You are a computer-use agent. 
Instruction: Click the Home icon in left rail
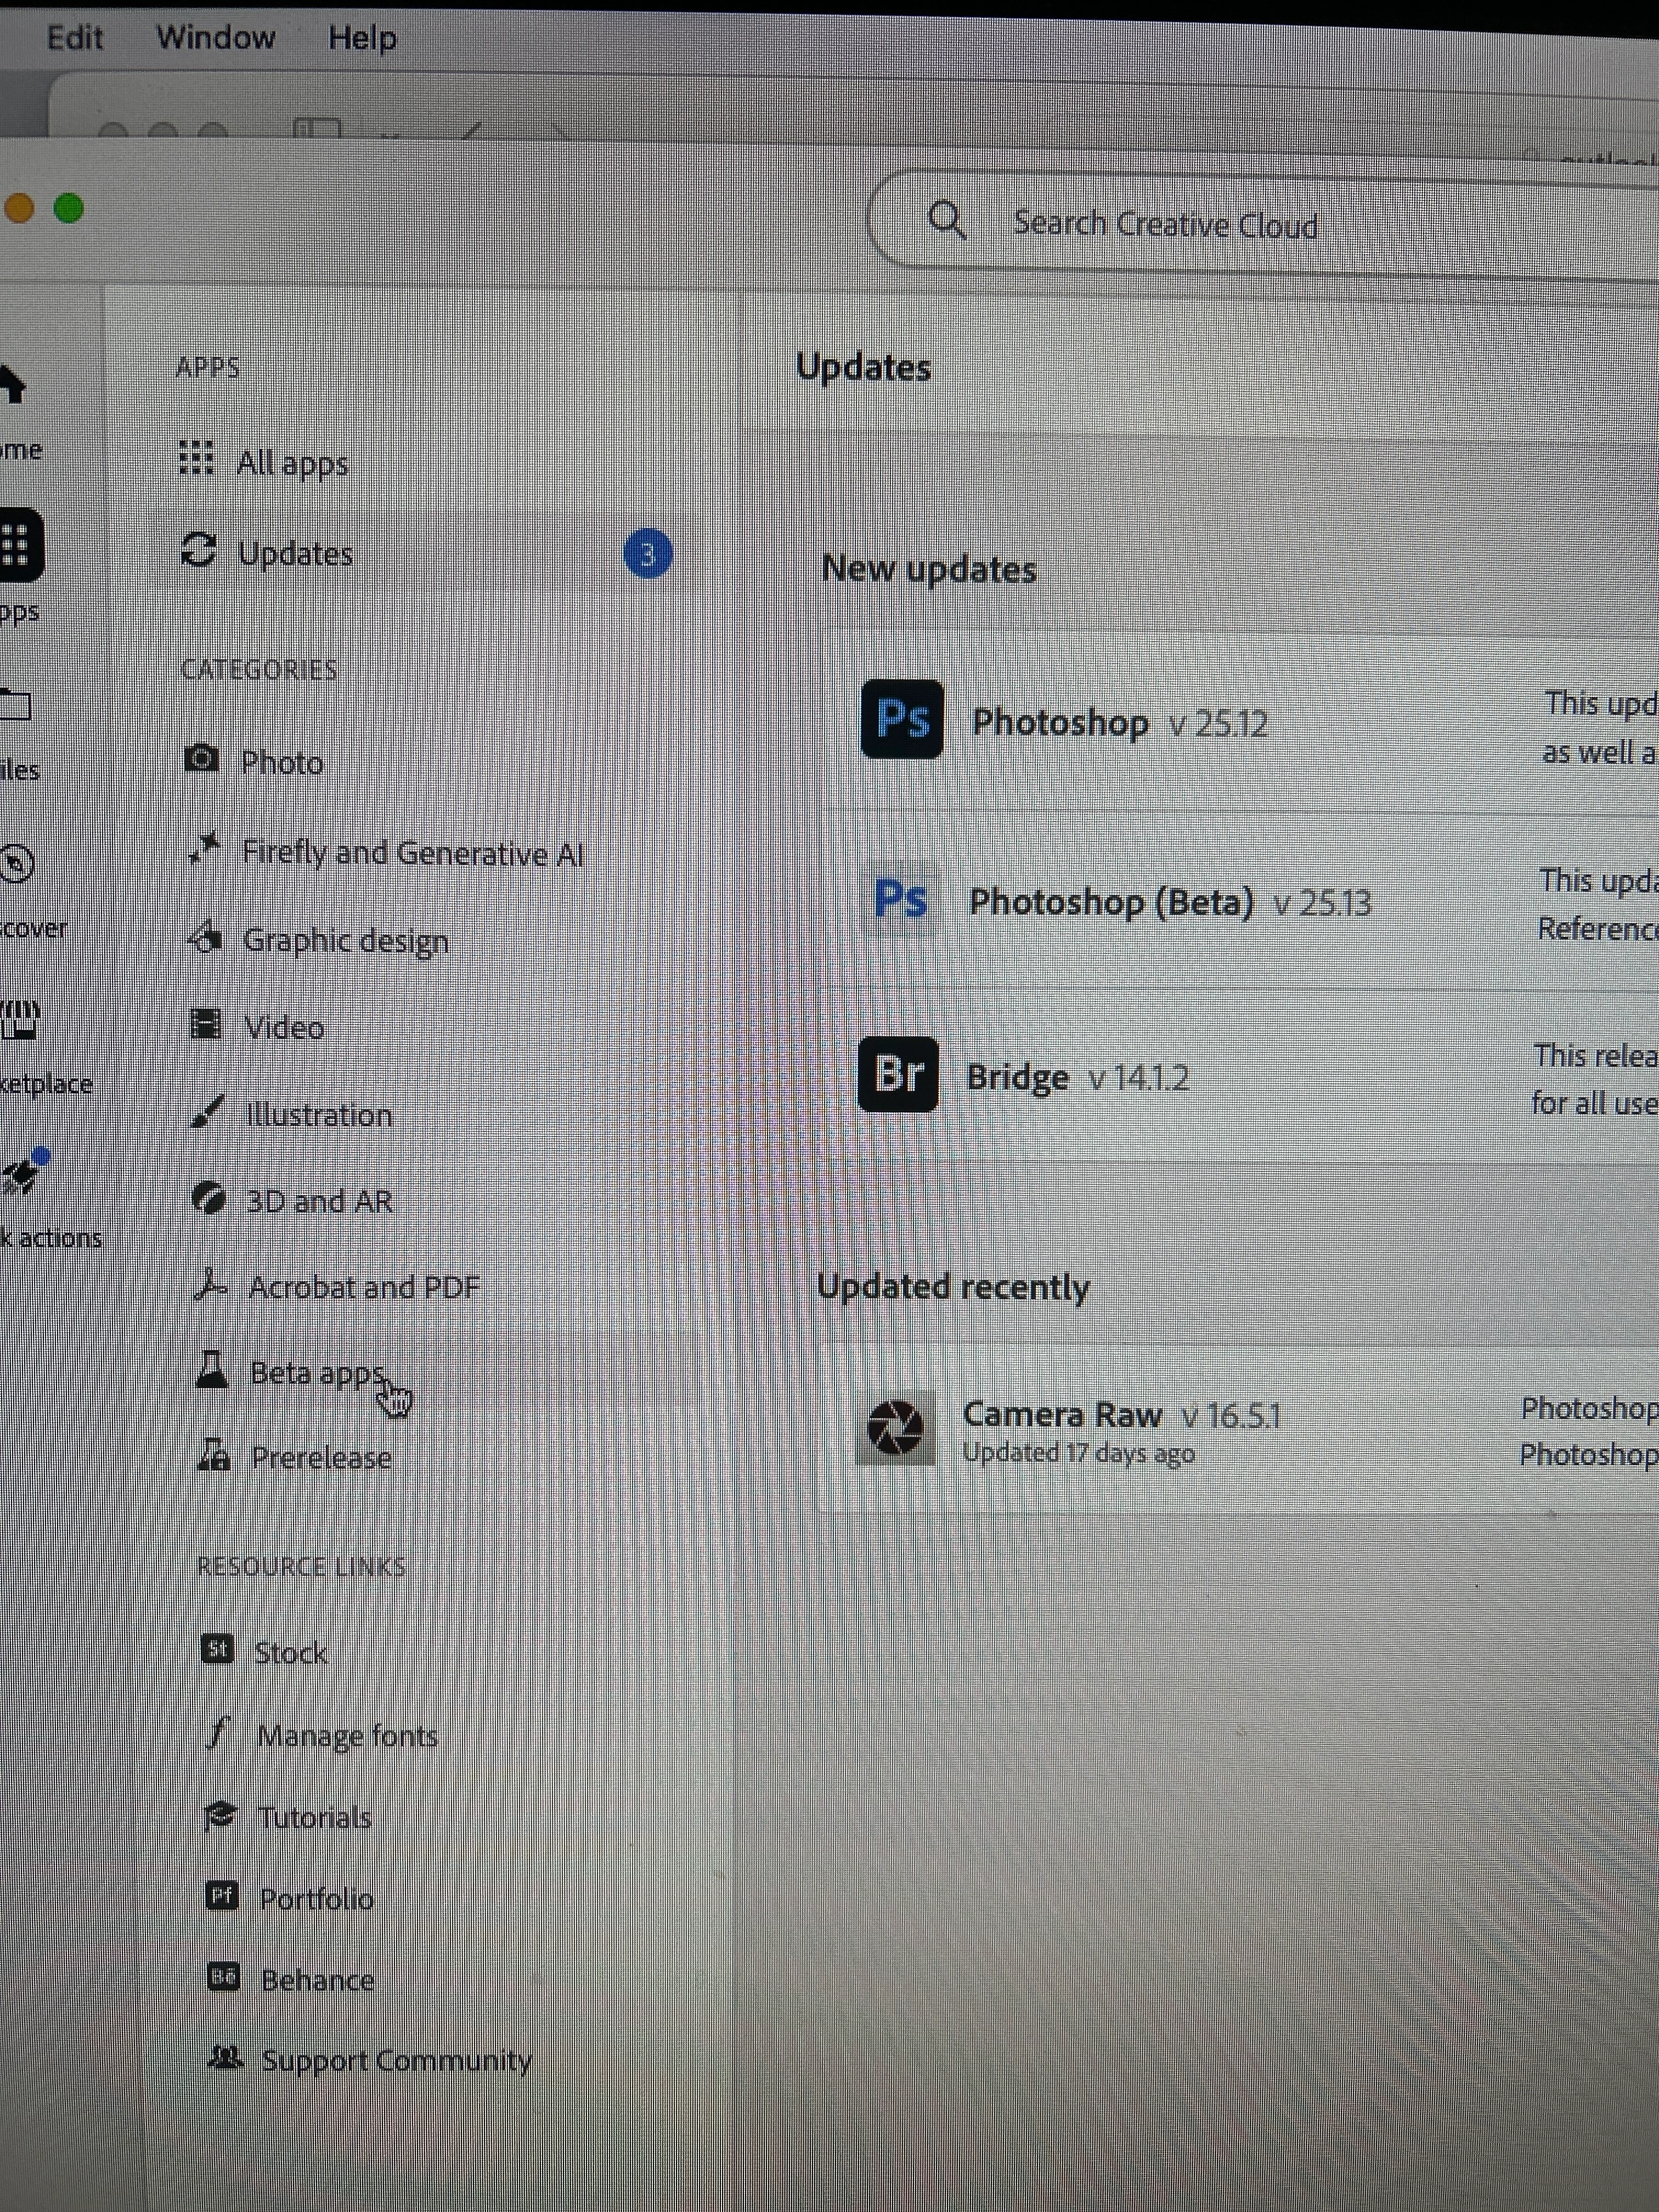click(12, 385)
